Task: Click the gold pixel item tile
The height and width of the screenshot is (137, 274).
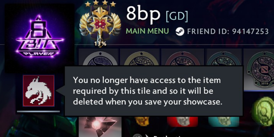Action: [142, 121]
